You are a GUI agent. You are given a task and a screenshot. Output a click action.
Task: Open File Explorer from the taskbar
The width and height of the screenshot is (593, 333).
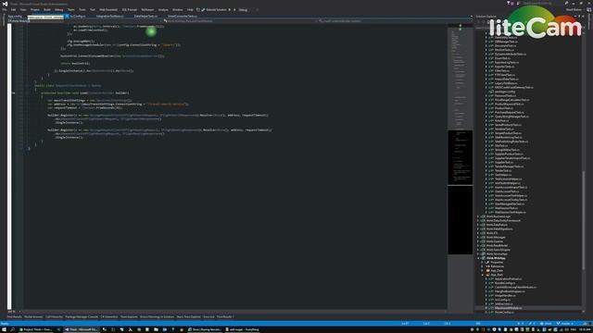coord(156,329)
